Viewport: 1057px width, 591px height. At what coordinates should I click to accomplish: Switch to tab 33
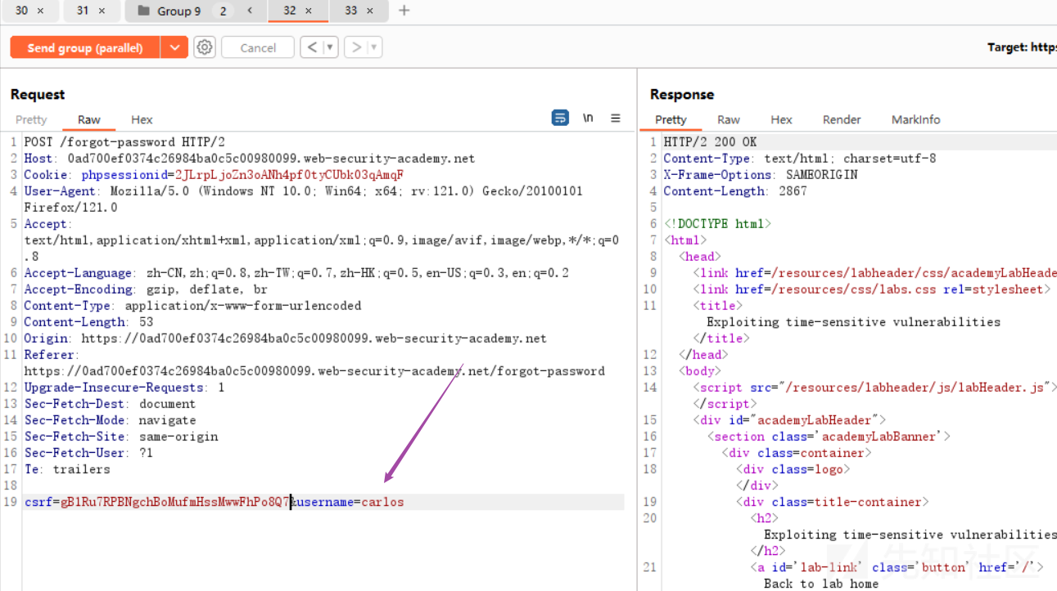[350, 11]
